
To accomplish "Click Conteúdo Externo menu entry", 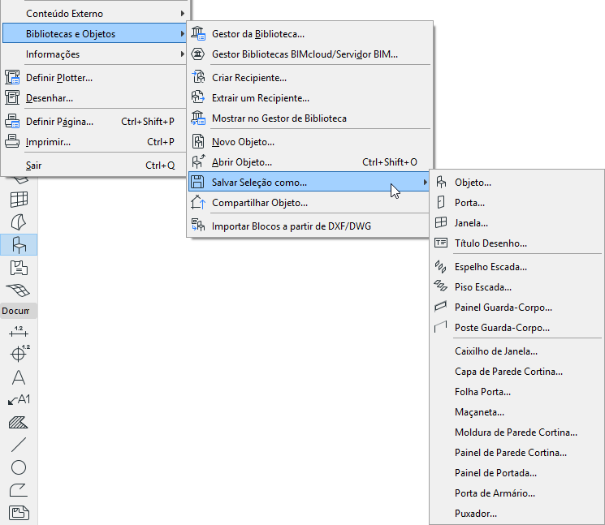I will click(x=94, y=14).
